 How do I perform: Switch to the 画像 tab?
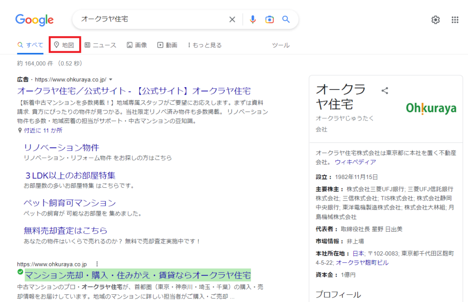coord(137,45)
